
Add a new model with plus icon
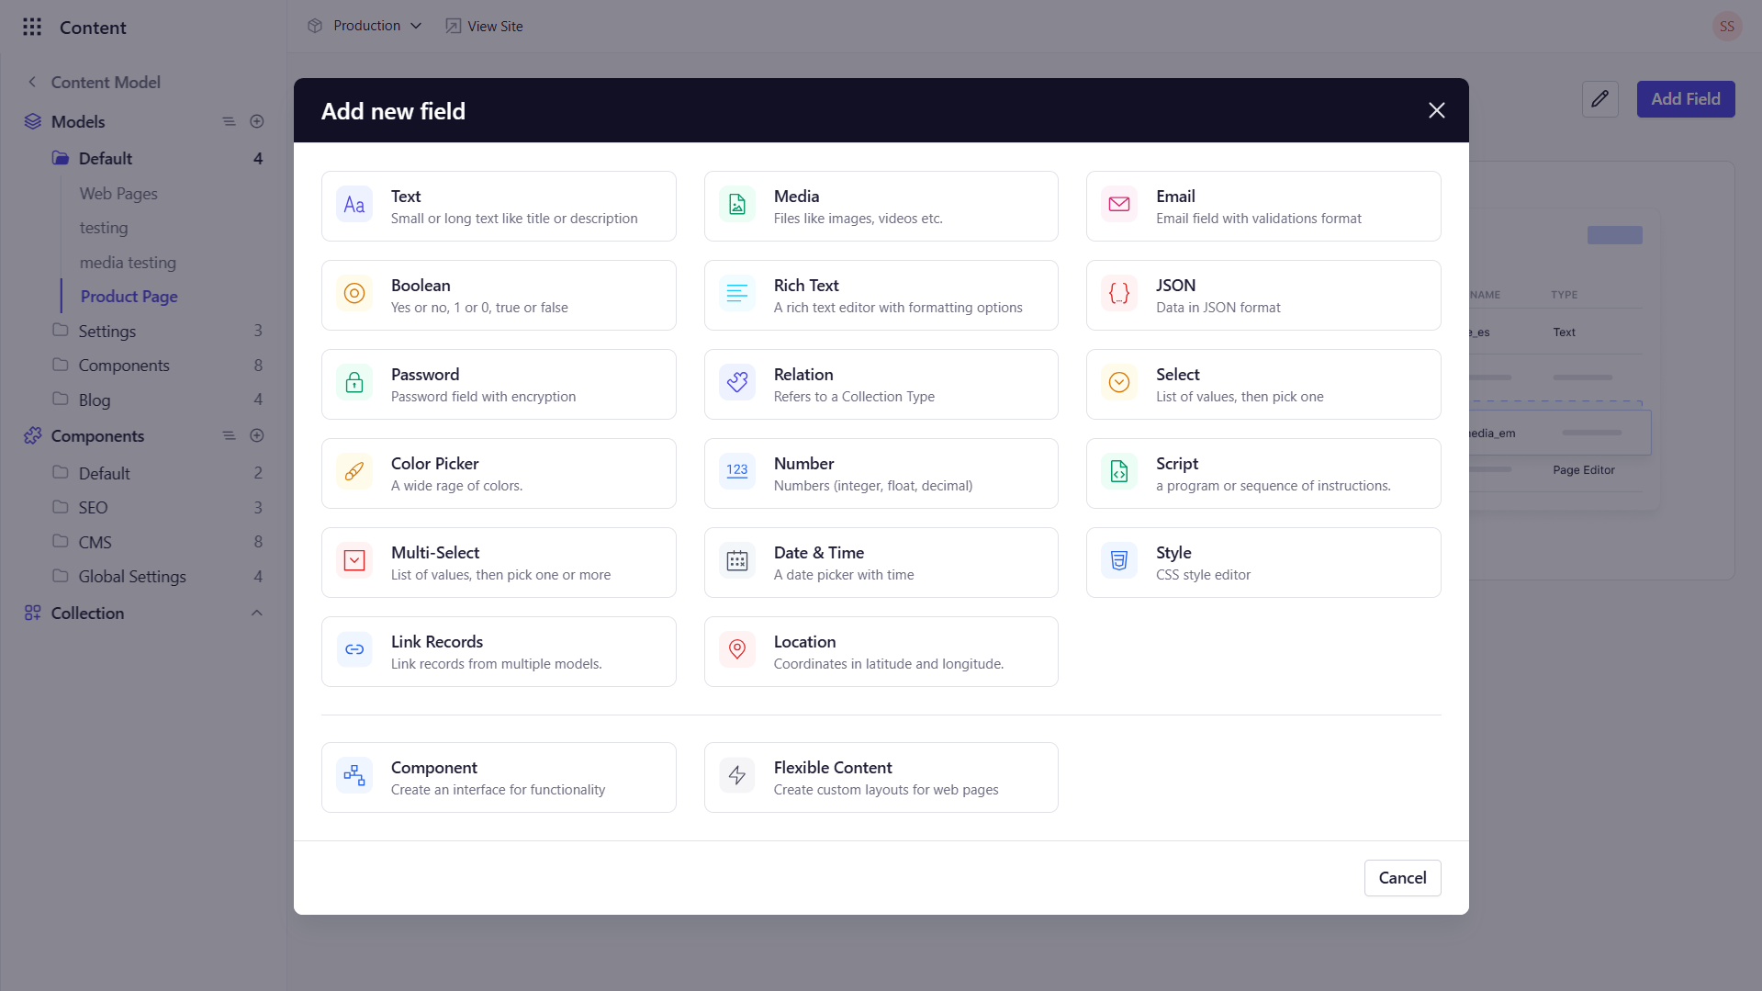[257, 121]
